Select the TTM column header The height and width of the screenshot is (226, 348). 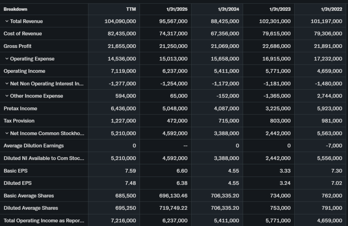(131, 9)
